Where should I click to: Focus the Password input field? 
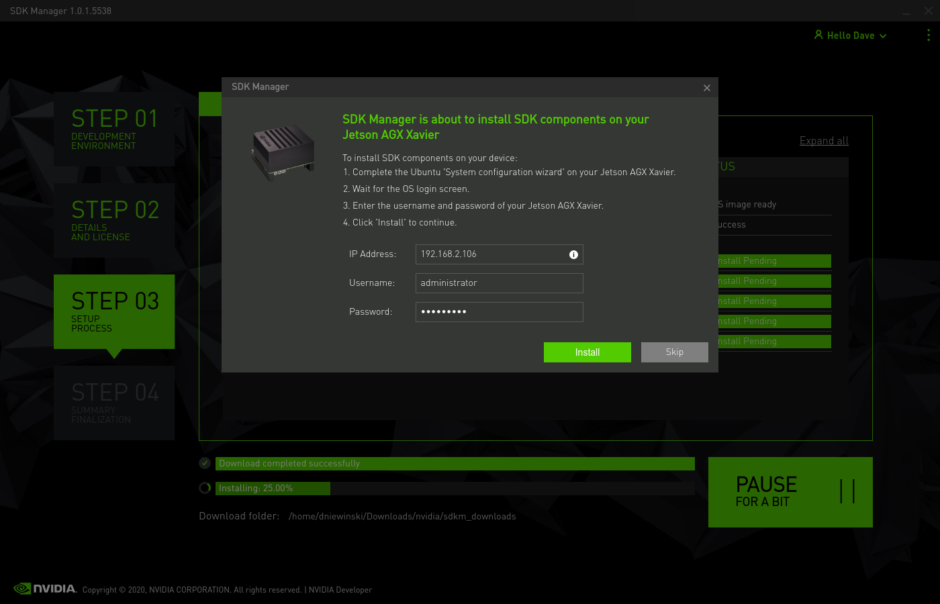pos(500,312)
